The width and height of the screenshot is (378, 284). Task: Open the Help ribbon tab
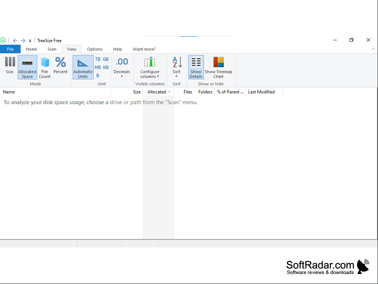pyautogui.click(x=118, y=49)
